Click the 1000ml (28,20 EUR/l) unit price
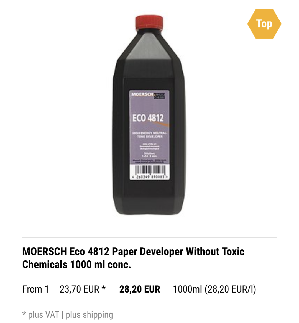Image resolution: width=299 pixels, height=323 pixels. click(x=214, y=289)
